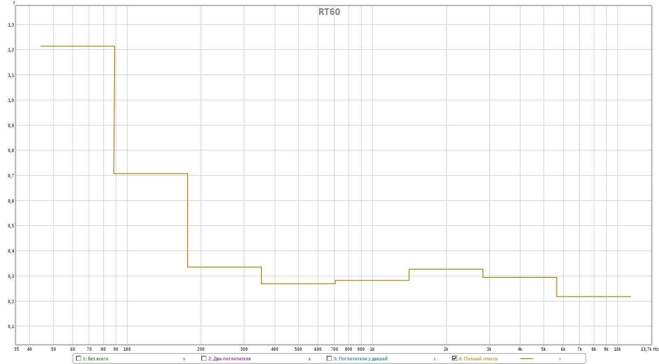This screenshot has height=364, width=659.
Task: Click the 100 Hz label on frequency axis
Action: click(x=127, y=349)
